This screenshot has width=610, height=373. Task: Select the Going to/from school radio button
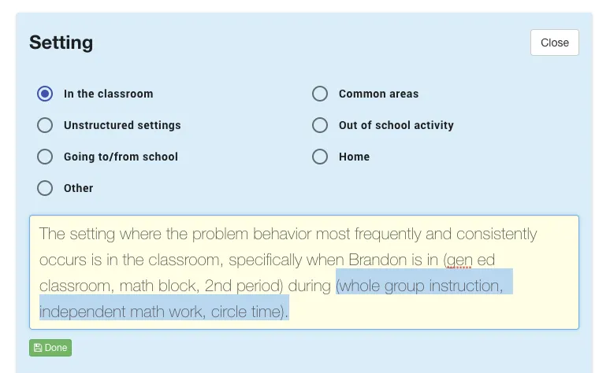45,157
